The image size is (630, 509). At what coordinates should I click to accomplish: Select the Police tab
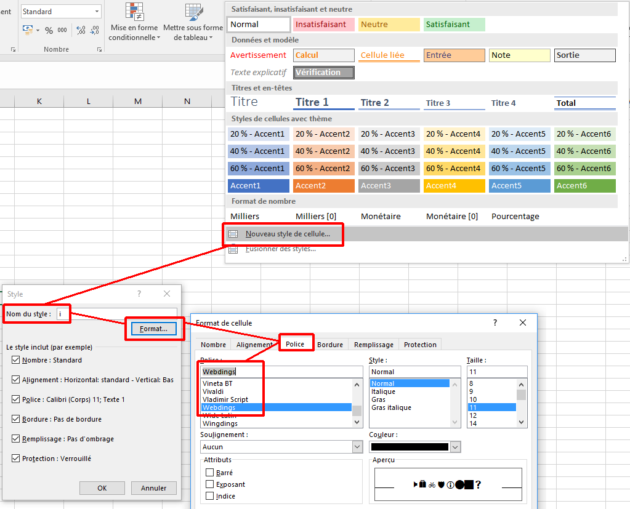(295, 344)
